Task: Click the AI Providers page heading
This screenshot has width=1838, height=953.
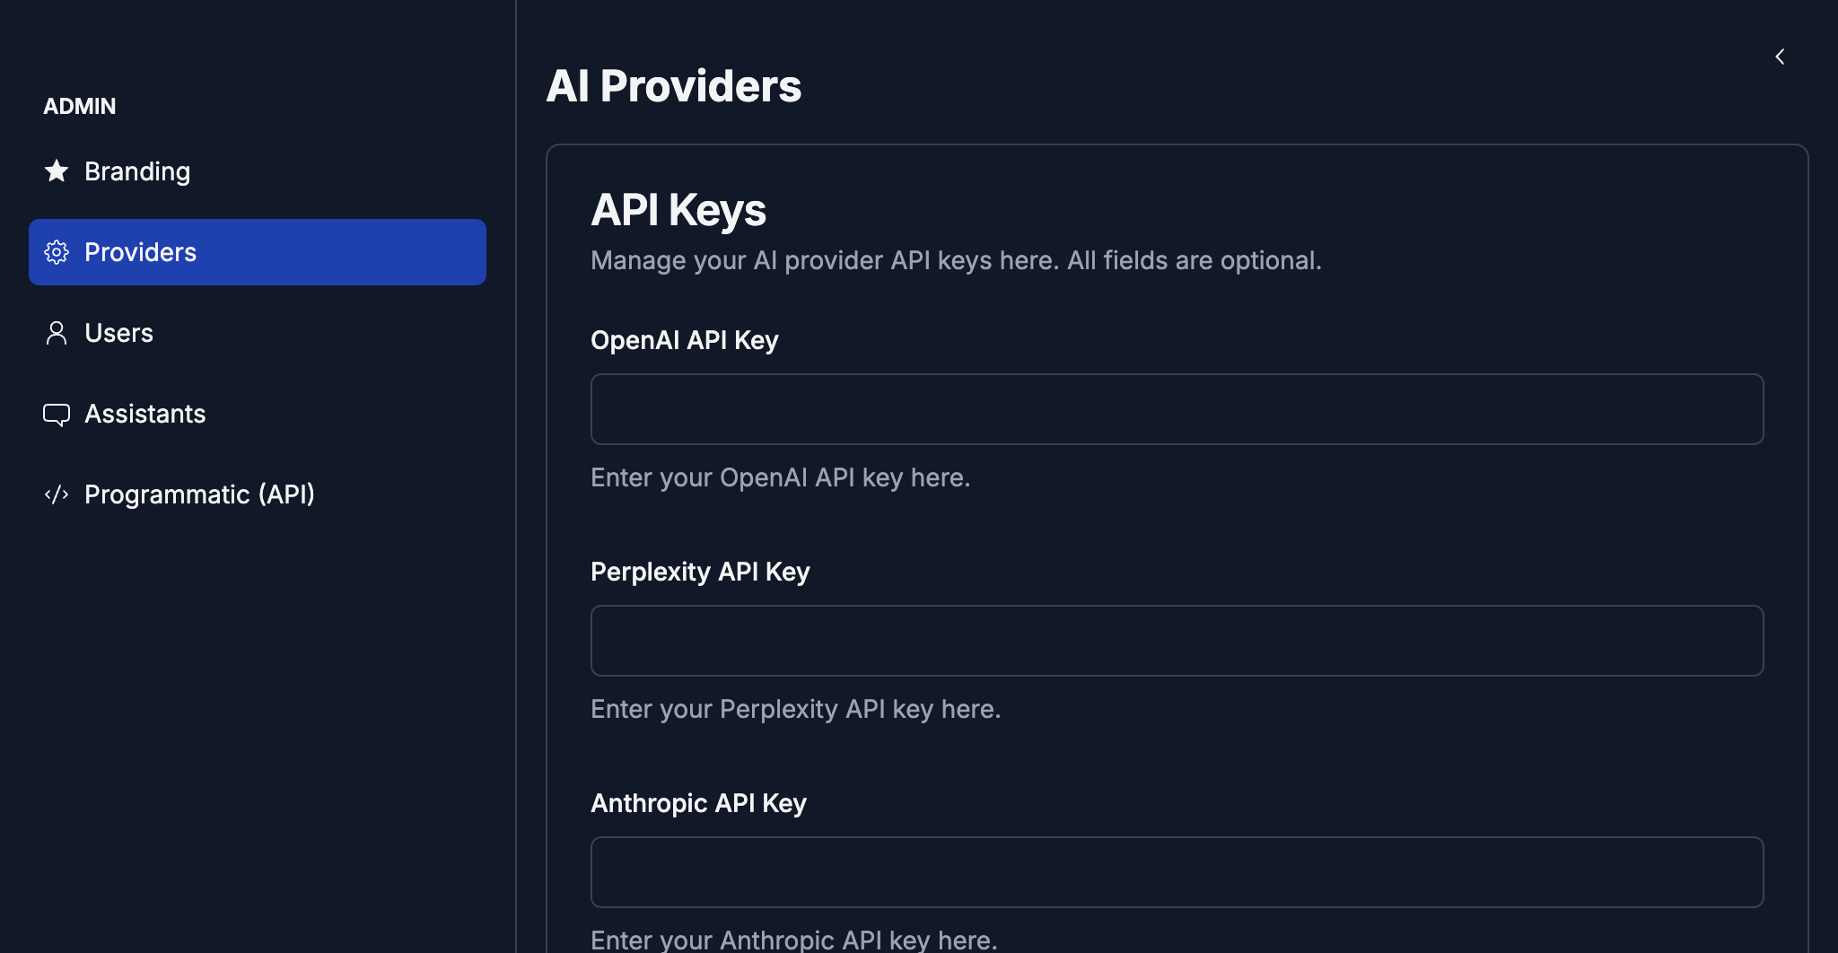Action: (x=673, y=86)
